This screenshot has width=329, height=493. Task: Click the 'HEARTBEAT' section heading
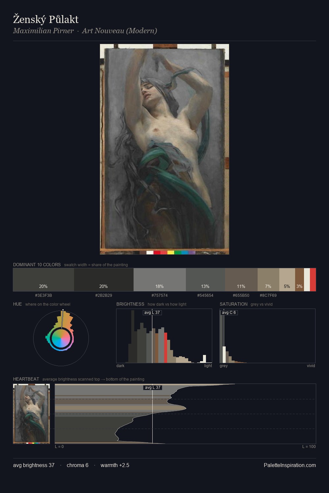(x=26, y=379)
